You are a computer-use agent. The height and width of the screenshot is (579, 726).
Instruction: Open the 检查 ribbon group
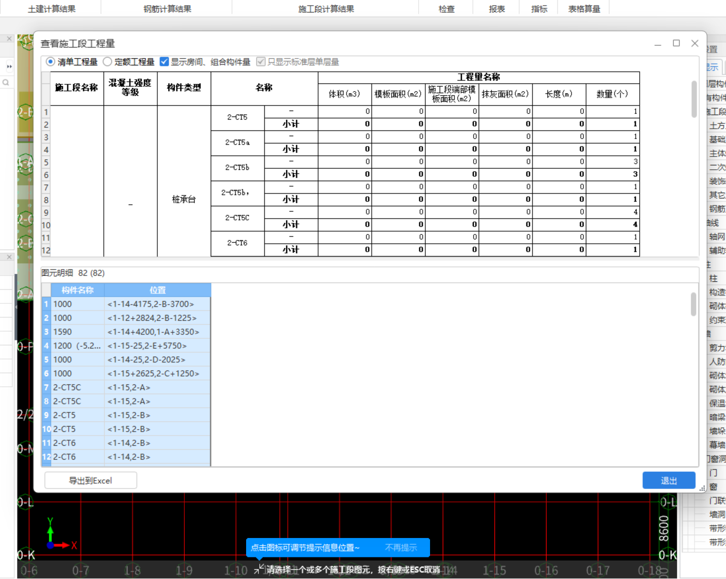click(446, 9)
